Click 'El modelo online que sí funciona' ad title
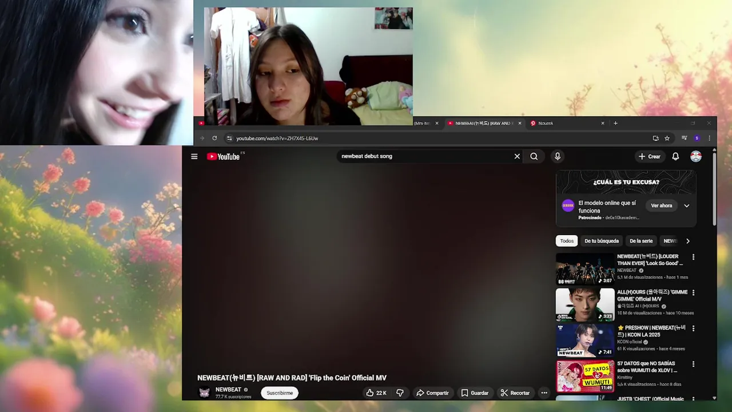The height and width of the screenshot is (412, 732). (607, 207)
